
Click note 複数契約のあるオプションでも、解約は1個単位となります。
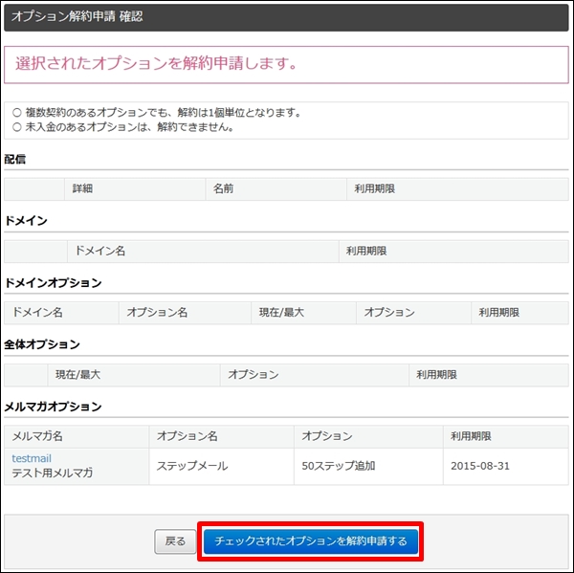[x=164, y=113]
